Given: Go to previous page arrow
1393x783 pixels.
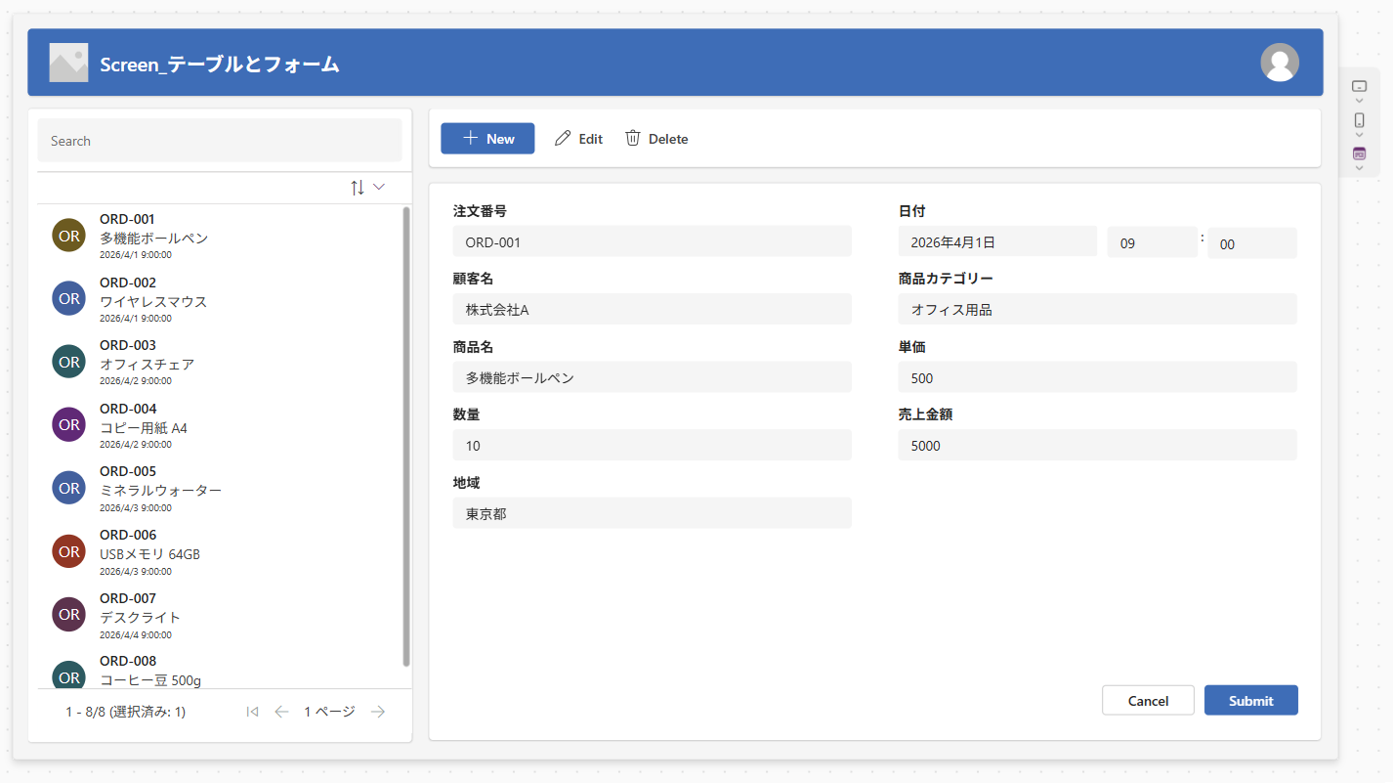Looking at the screenshot, I should pyautogui.click(x=281, y=712).
